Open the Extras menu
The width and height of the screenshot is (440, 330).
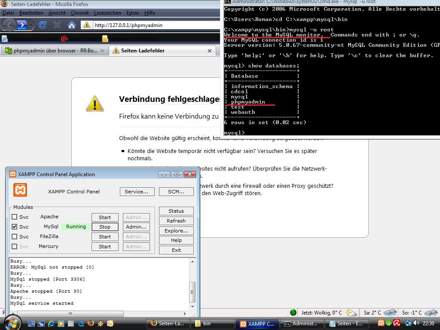[132, 13]
